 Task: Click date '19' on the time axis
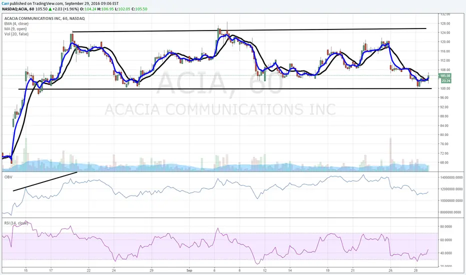coord(327,270)
